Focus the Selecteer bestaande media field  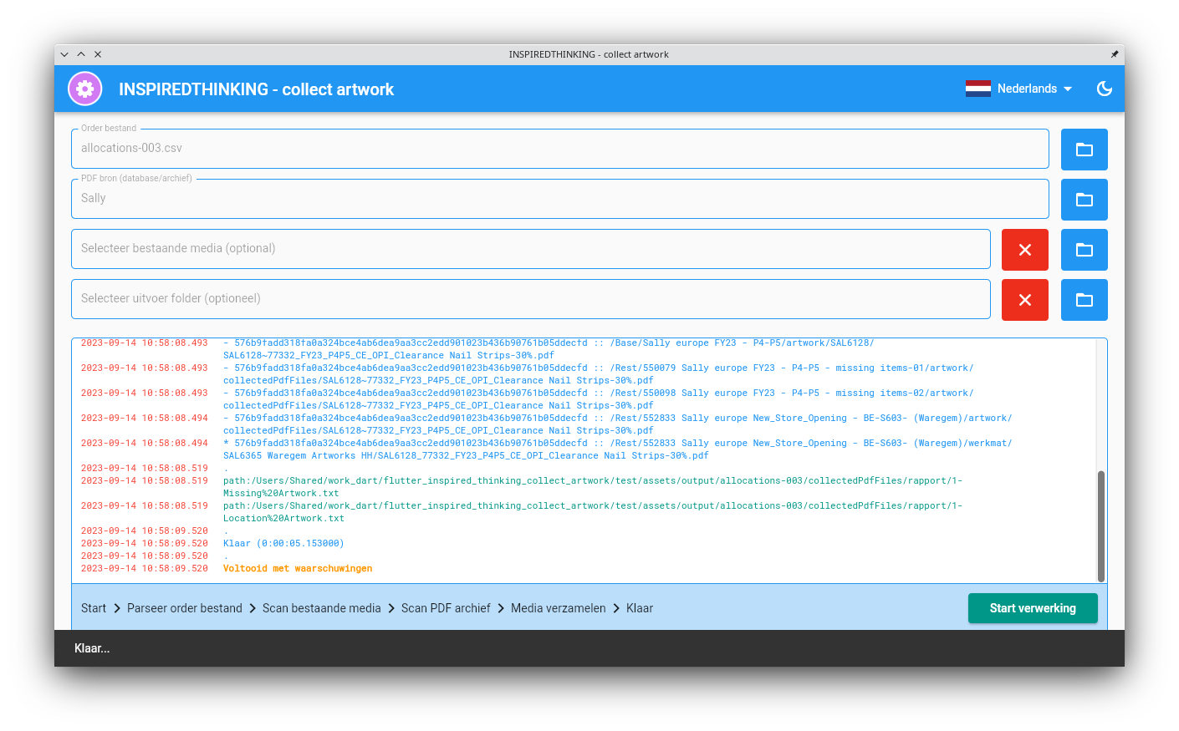pos(530,249)
